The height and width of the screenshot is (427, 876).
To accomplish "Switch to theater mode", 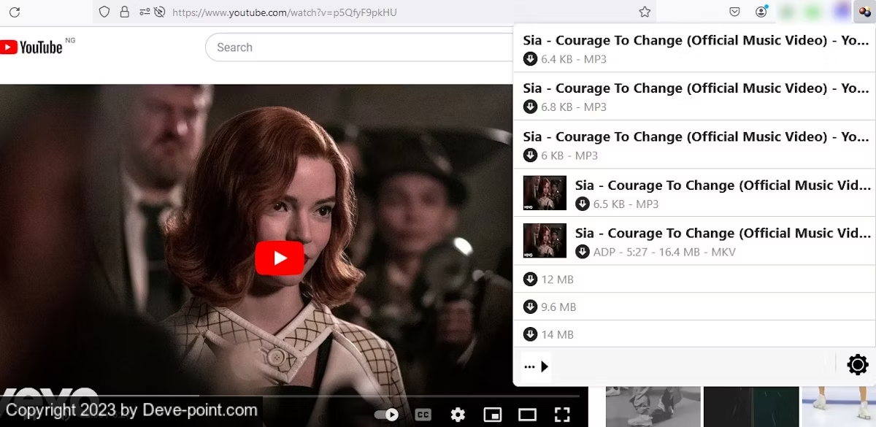I will [x=527, y=415].
